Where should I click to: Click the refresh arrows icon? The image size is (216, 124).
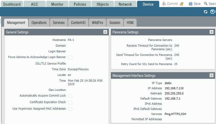(x=205, y=12)
